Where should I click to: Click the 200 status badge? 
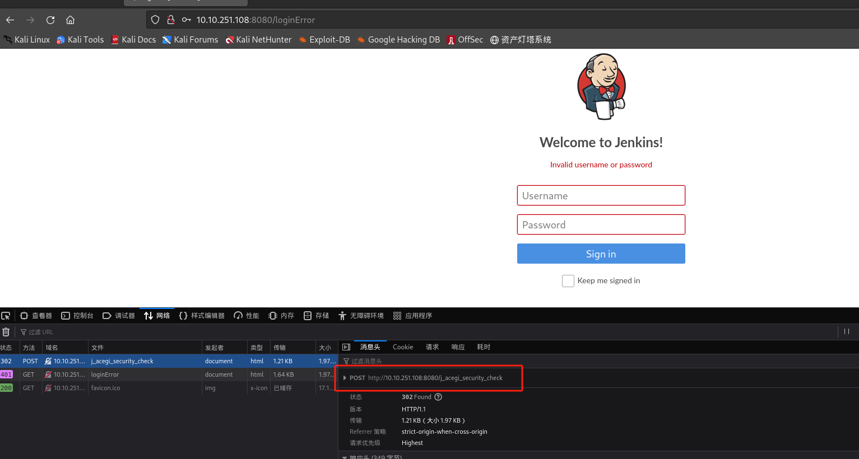[x=6, y=388]
